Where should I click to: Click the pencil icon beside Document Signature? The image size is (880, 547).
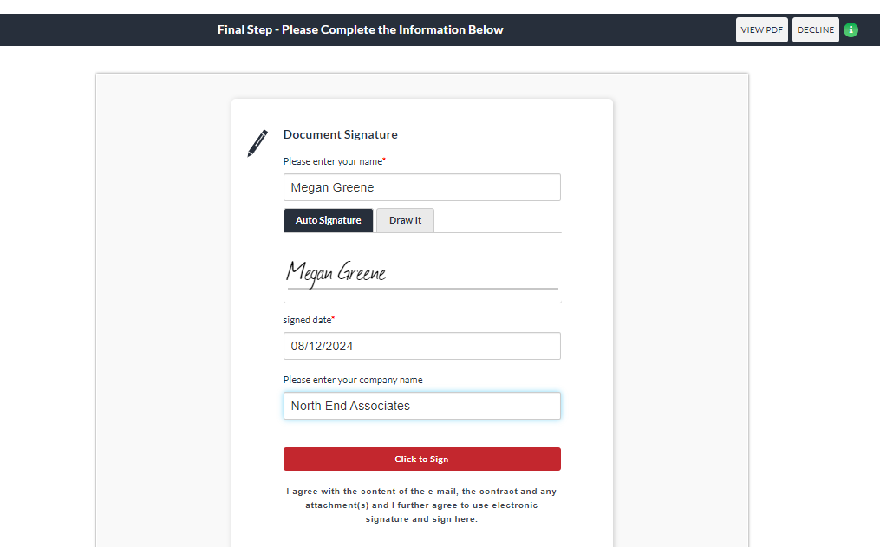[x=257, y=143]
